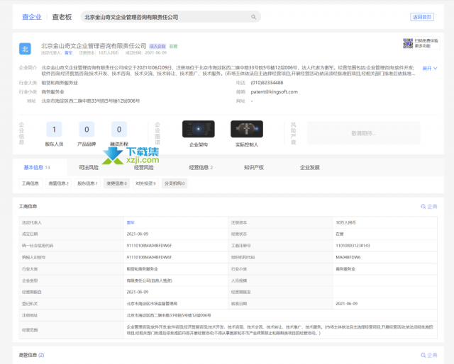Click the 企典 icon in 高管信息 header

[428, 355]
